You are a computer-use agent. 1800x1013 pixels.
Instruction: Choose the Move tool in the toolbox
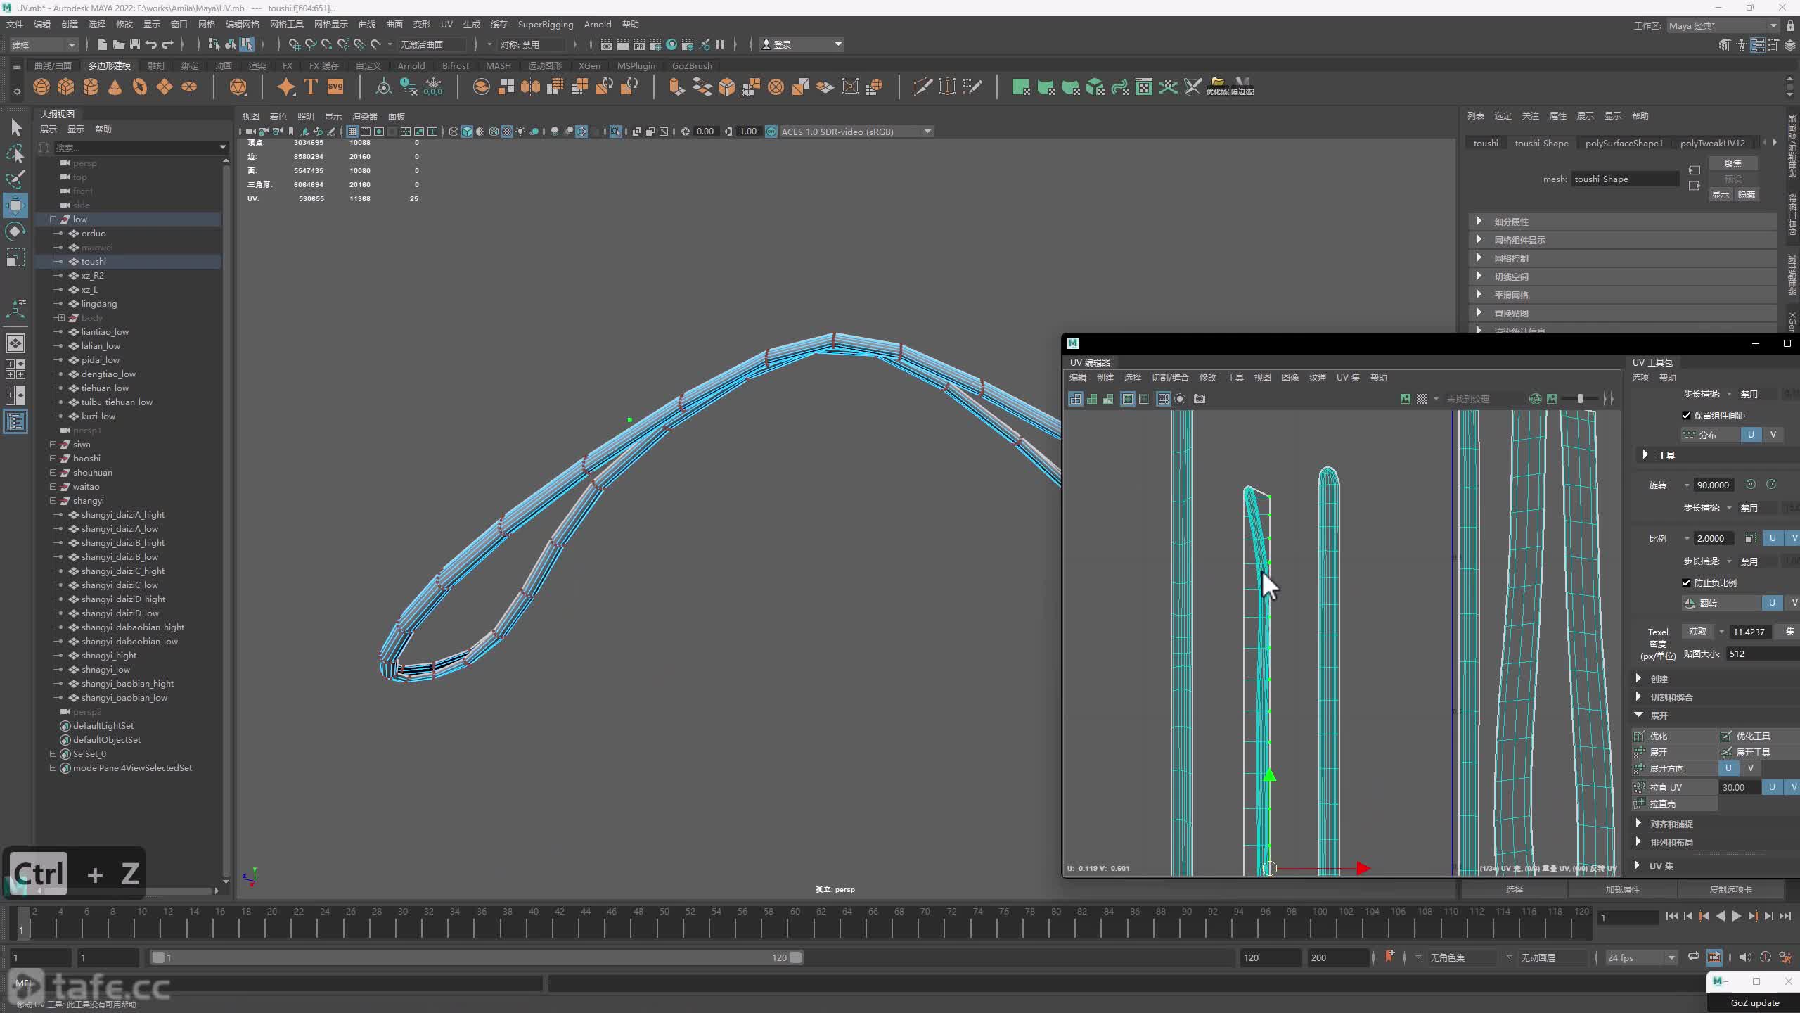click(x=15, y=205)
